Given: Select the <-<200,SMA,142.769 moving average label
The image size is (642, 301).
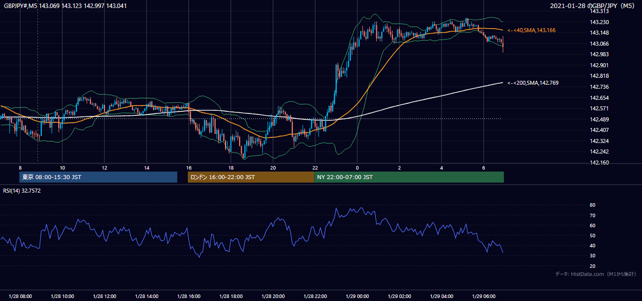Looking at the screenshot, I should coord(533,83).
